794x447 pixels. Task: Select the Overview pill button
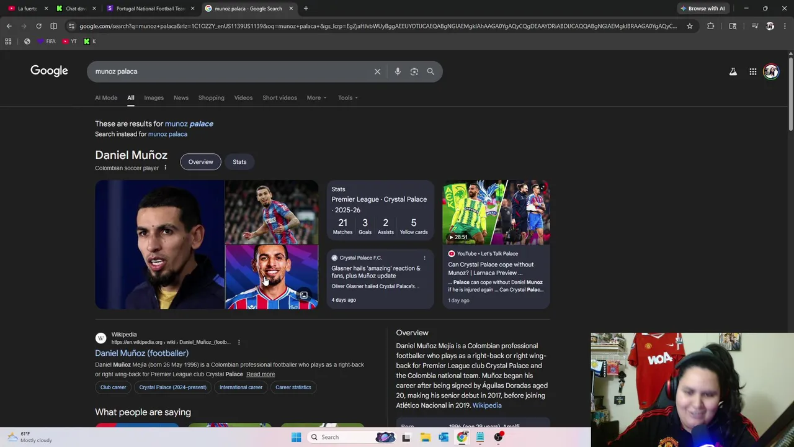pos(200,162)
